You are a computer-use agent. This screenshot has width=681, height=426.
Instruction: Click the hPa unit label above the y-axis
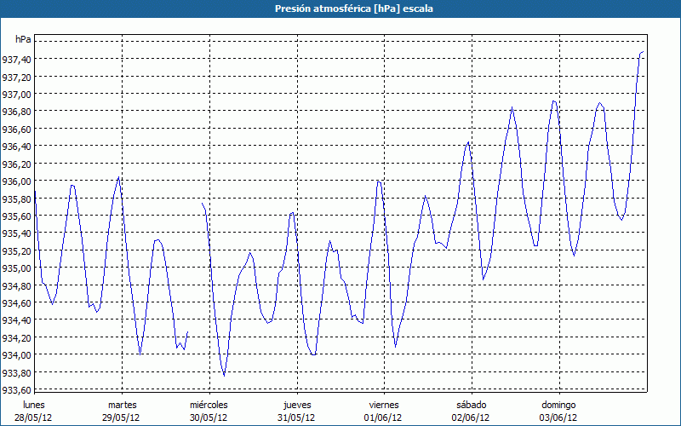tap(23, 39)
